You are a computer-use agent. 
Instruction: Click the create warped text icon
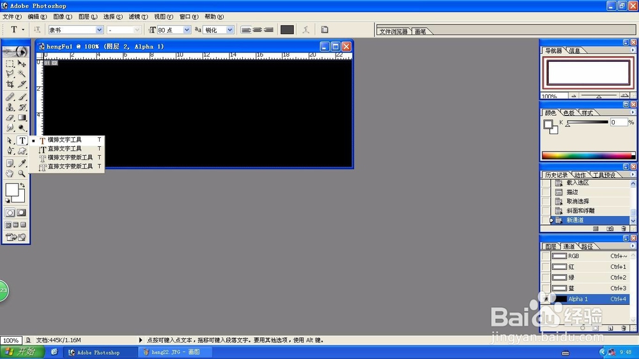click(x=306, y=30)
